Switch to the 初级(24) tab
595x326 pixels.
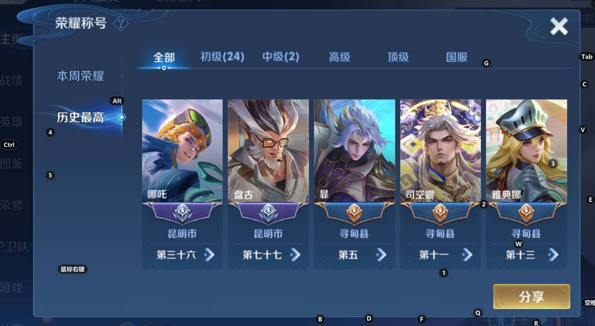click(x=222, y=57)
